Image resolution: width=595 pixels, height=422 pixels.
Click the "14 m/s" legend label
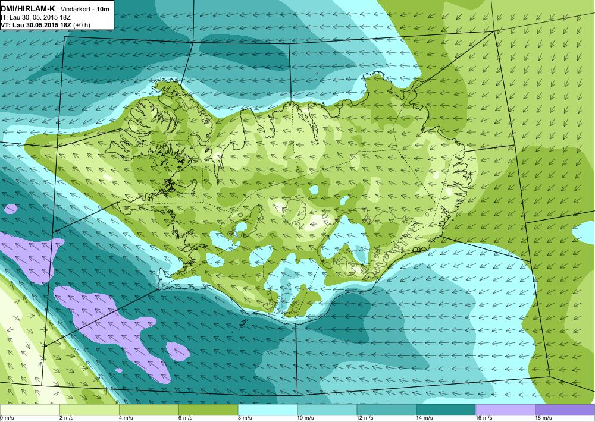click(425, 418)
